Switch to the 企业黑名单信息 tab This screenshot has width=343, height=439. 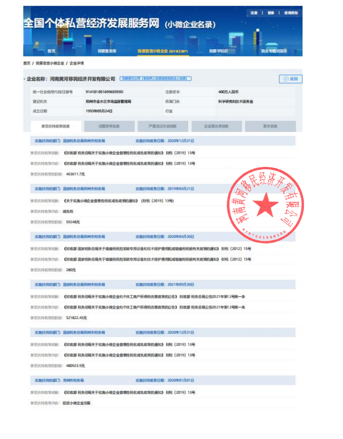(x=217, y=126)
